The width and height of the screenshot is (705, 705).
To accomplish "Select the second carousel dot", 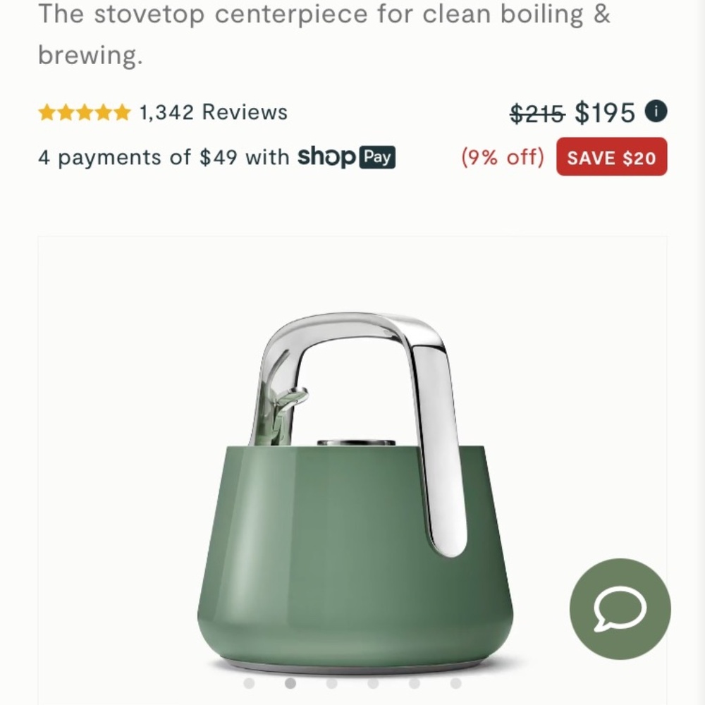I will [x=290, y=682].
